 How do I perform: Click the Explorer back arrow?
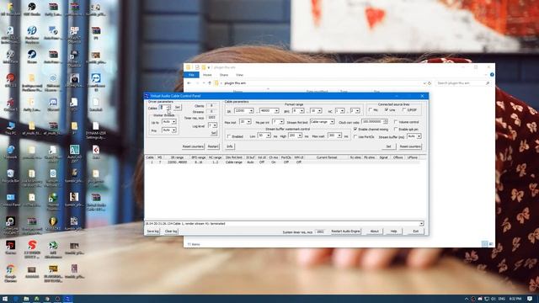click(x=189, y=83)
